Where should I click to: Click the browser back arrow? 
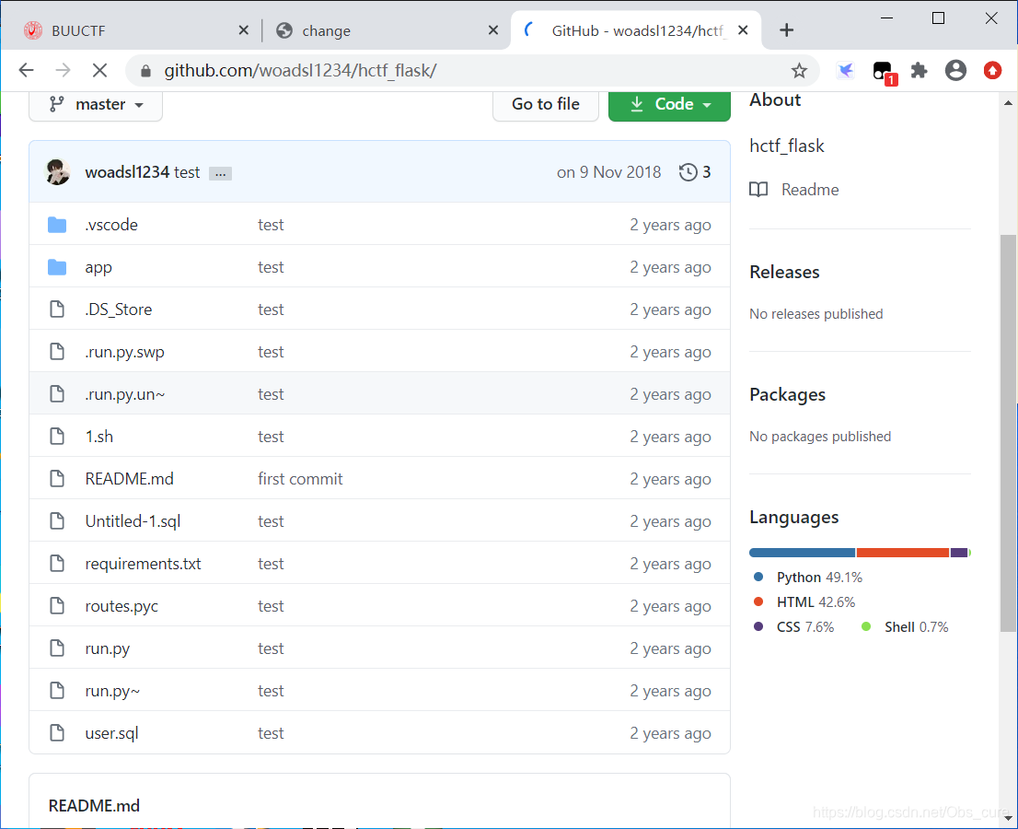click(26, 71)
